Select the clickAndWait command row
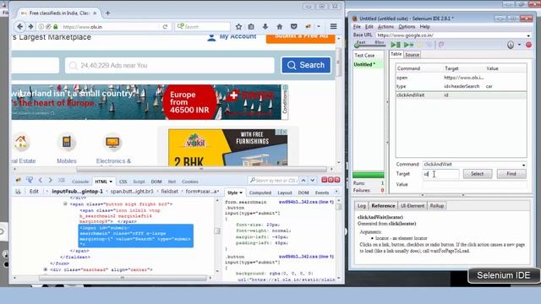Image resolution: width=541 pixels, height=304 pixels. 461,95
